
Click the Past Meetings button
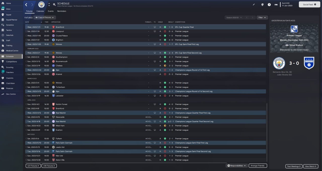coord(294,166)
